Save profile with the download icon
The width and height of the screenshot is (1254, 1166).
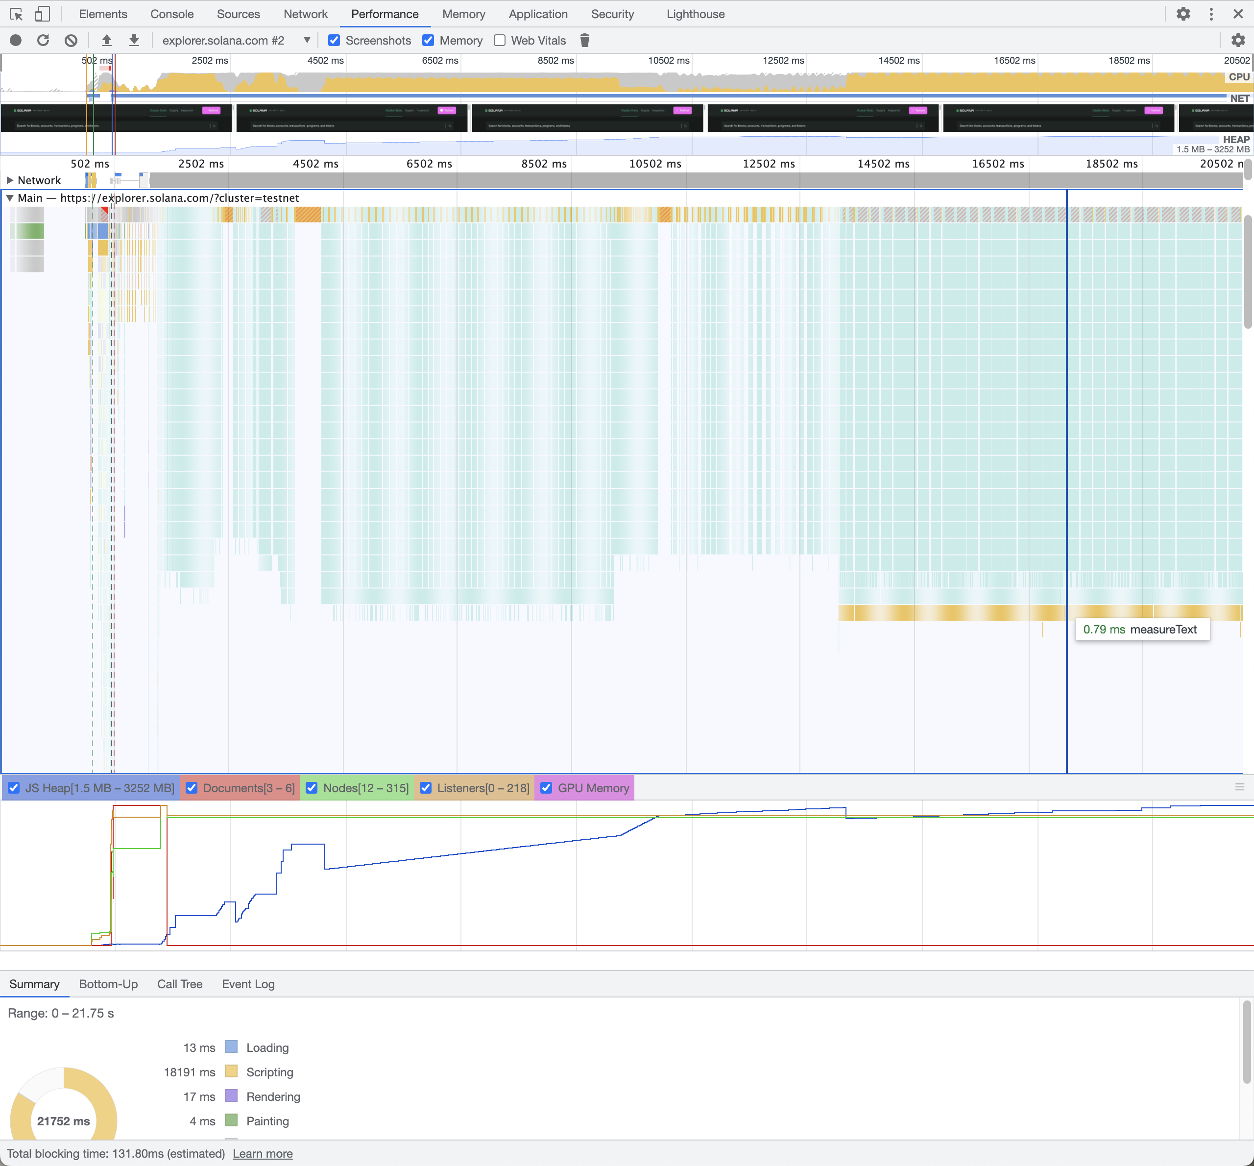tap(134, 40)
